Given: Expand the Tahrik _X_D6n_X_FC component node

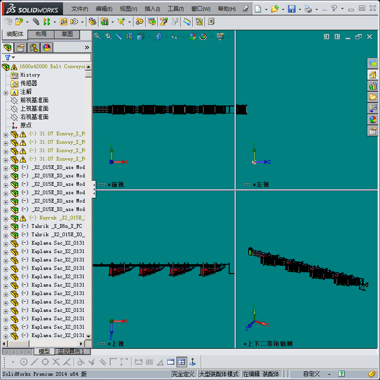Looking at the screenshot, I should tap(6, 227).
